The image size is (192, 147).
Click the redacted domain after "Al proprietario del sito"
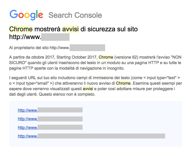[x=87, y=48]
